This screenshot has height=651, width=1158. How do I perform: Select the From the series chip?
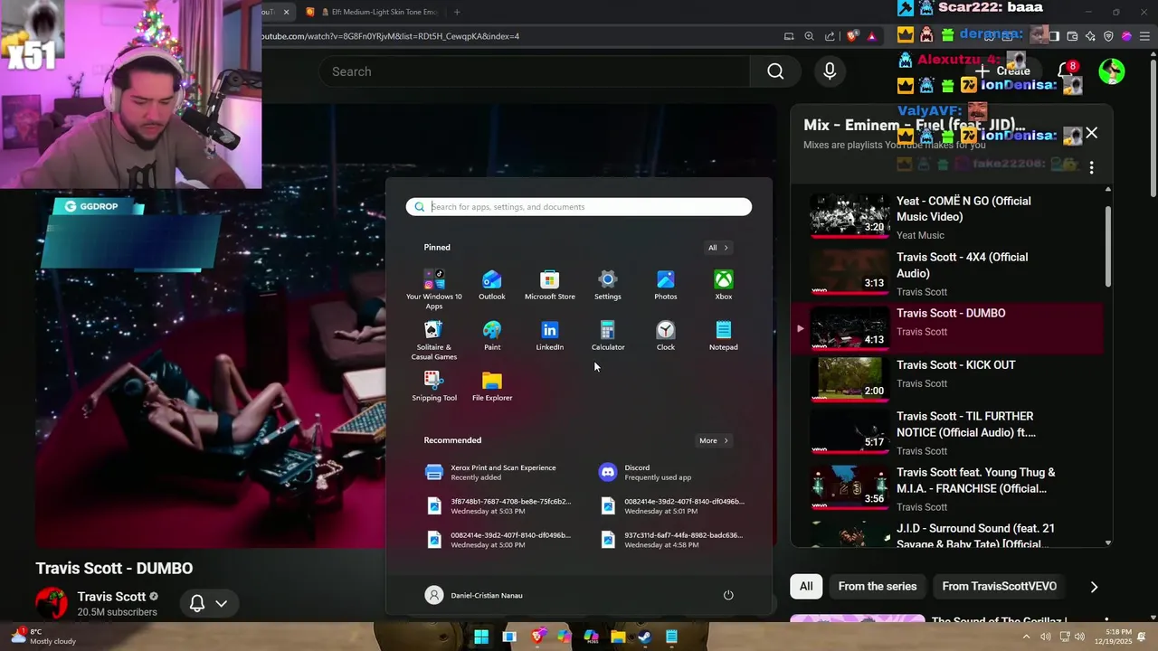(x=878, y=586)
